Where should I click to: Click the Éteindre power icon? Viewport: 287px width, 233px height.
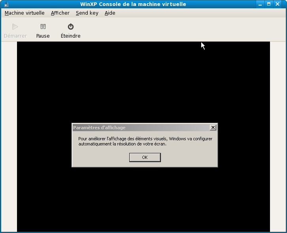71,27
